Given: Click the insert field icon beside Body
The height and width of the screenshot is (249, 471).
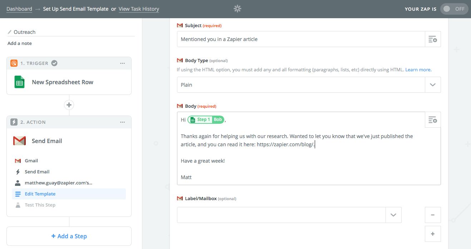Looking at the screenshot, I should coord(432,120).
